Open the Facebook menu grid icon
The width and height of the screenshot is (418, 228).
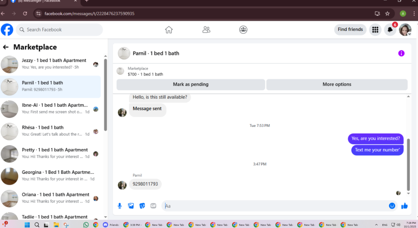[375, 30]
